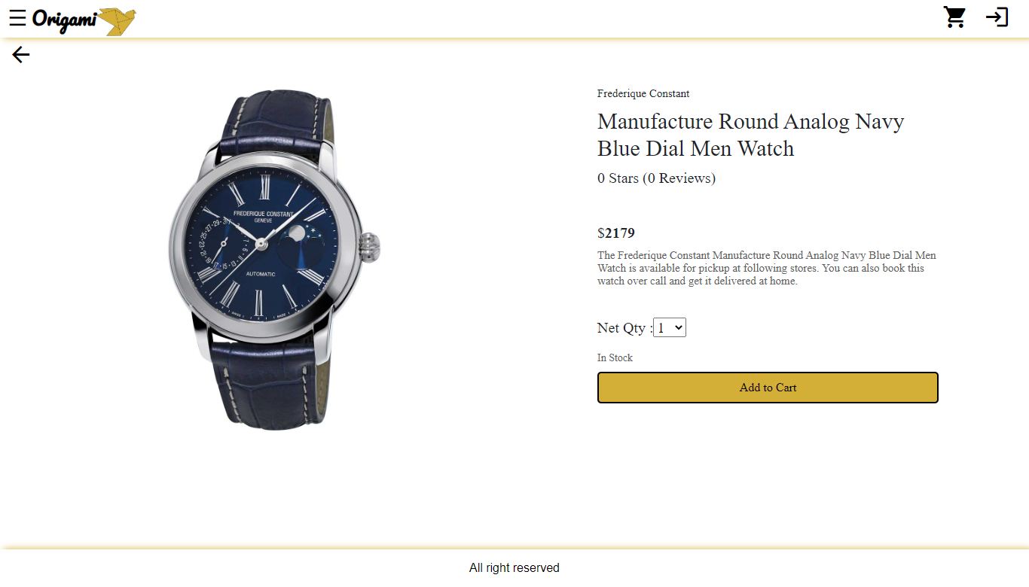
Task: Select a quantity from the dropdown menu
Action: coord(669,327)
